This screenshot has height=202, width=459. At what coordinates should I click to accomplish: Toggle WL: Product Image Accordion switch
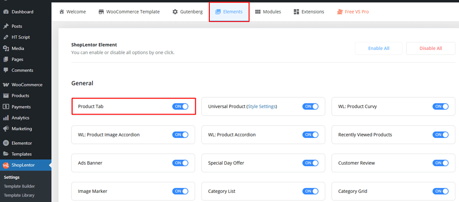coord(181,134)
